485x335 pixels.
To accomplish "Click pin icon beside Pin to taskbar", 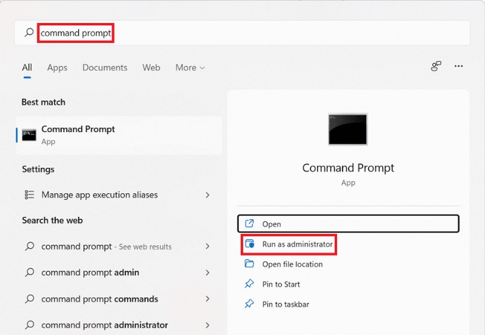I will [249, 303].
